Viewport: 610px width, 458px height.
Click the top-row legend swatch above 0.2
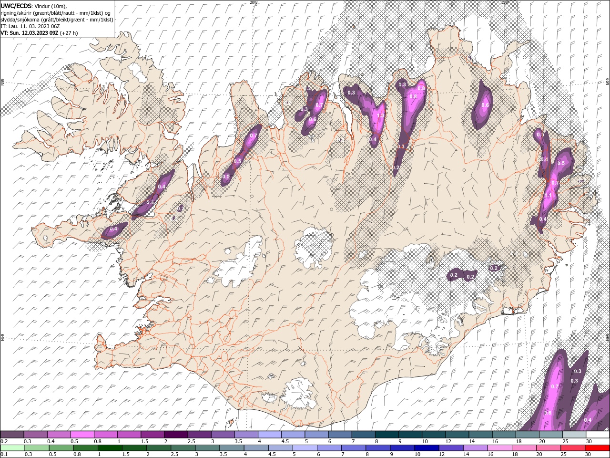(x=12, y=435)
